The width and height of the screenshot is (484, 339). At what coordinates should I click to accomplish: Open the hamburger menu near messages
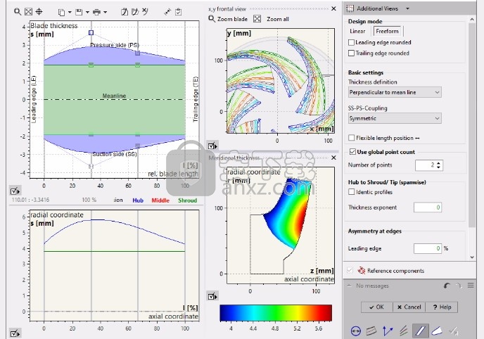pos(471,286)
